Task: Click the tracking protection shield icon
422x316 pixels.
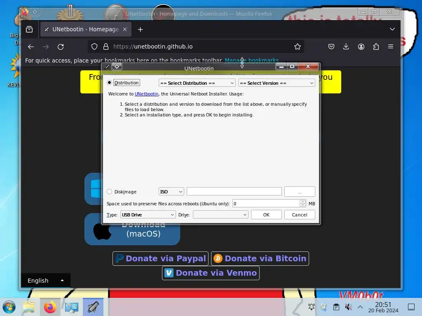Action: pos(94,46)
